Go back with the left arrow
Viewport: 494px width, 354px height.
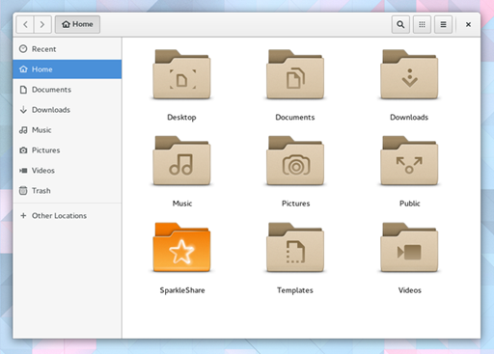pos(25,24)
